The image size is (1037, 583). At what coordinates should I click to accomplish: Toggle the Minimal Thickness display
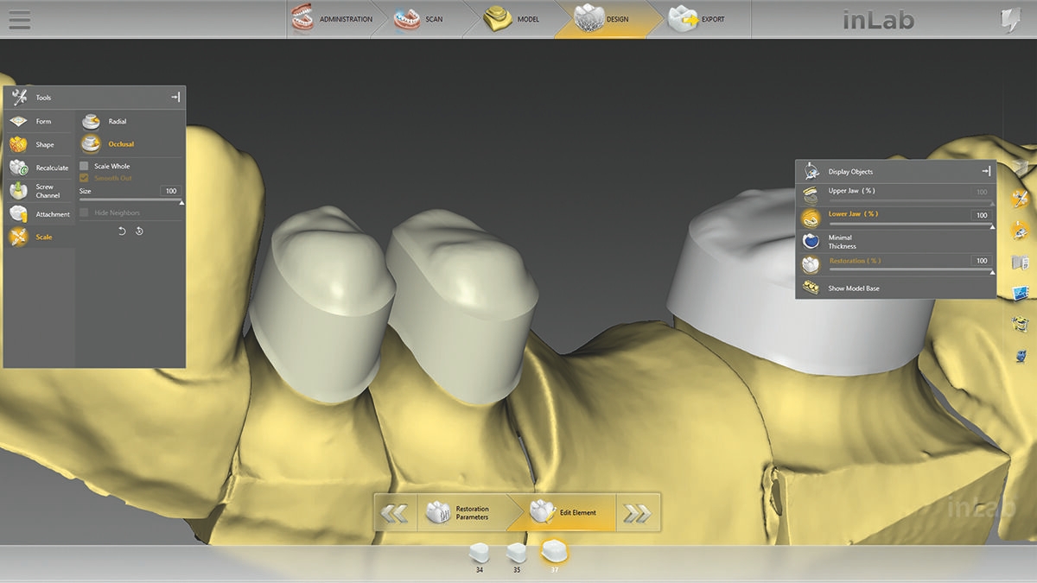pos(811,241)
